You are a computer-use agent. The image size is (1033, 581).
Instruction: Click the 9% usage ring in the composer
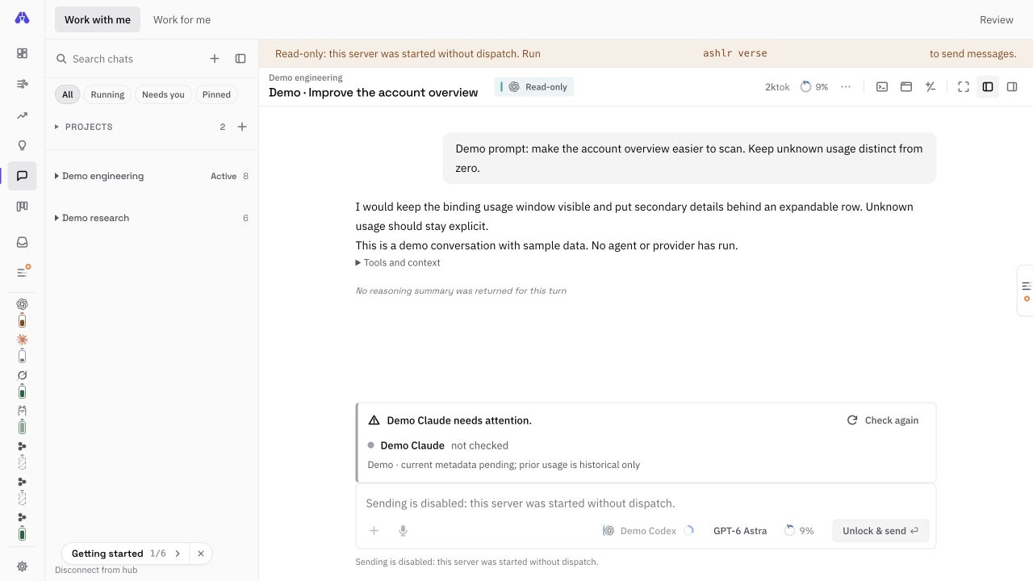click(798, 530)
